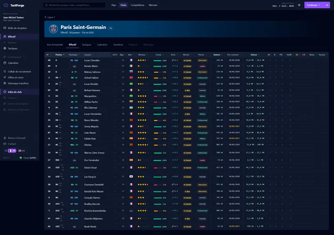This screenshot has height=235, width=334.
Task: Sort by the Tactique column header
Action: tap(74, 55)
